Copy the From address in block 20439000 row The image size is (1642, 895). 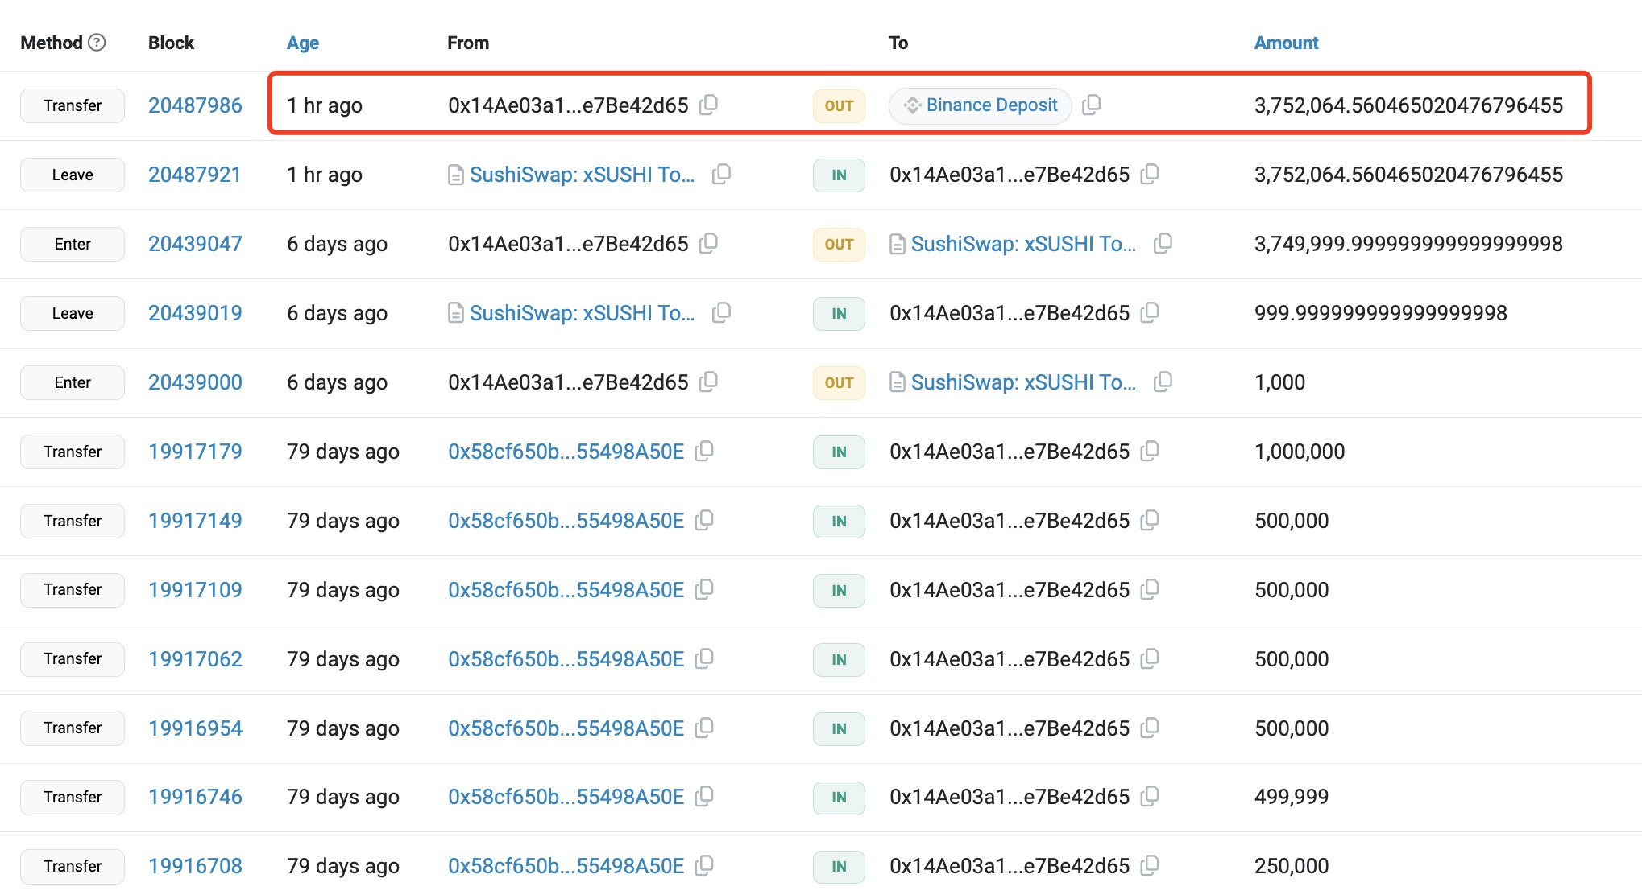click(708, 382)
